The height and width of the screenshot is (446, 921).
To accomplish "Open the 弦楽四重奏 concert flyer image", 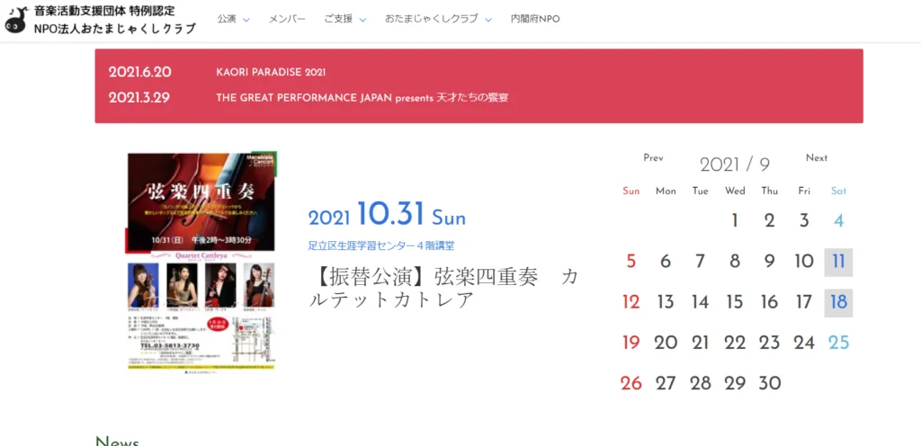I will coord(201,263).
